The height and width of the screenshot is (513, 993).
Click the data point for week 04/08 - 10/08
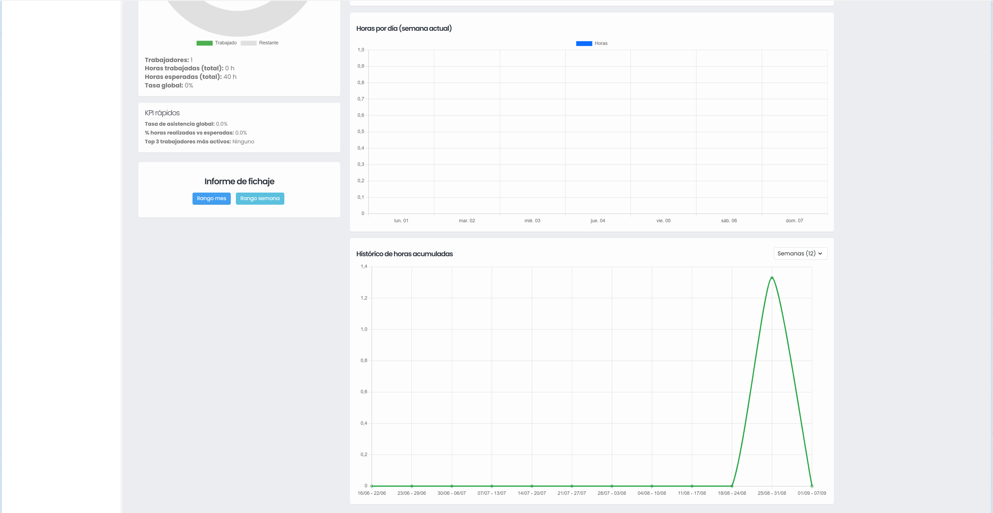(652, 486)
